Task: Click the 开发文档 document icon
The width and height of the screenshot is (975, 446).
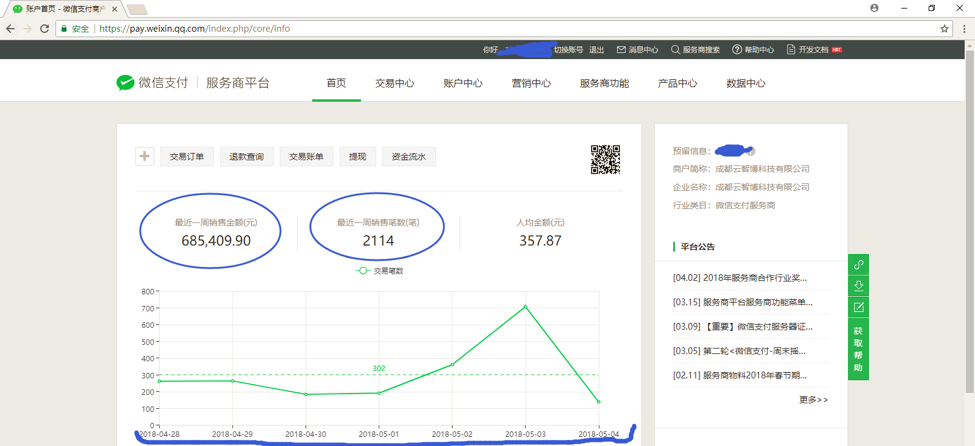Action: click(x=791, y=50)
